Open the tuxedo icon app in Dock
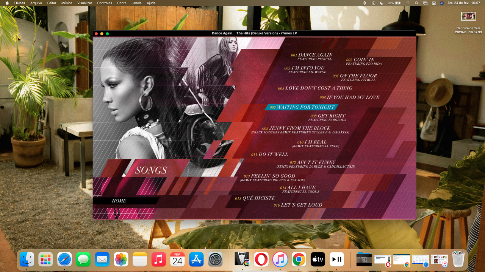485x272 pixels. coord(242,260)
